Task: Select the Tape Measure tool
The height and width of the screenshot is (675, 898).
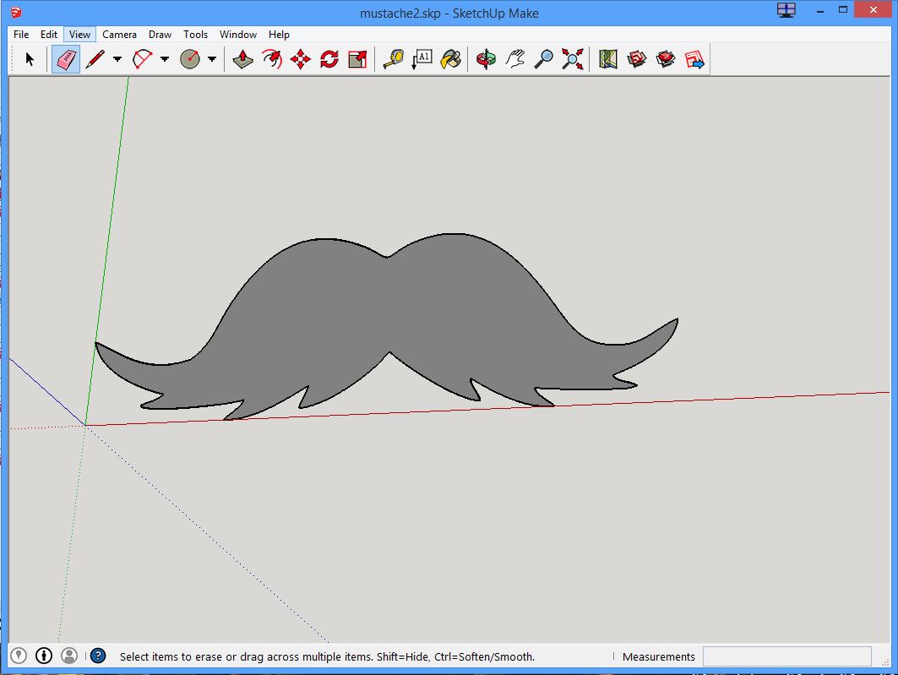Action: tap(393, 59)
